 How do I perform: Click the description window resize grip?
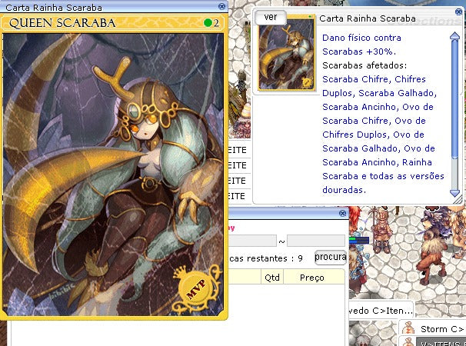click(458, 200)
